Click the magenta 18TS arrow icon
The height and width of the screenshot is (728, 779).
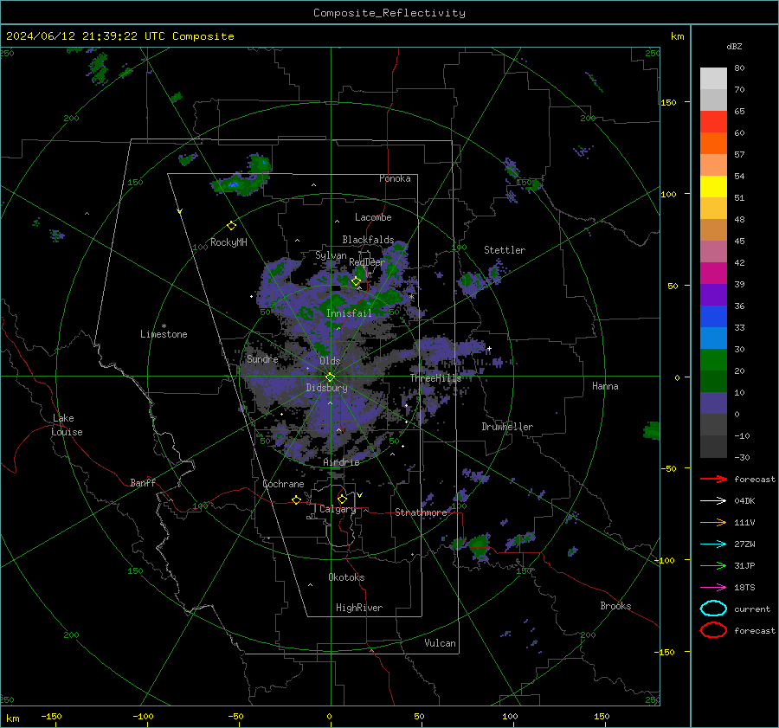[x=713, y=588]
